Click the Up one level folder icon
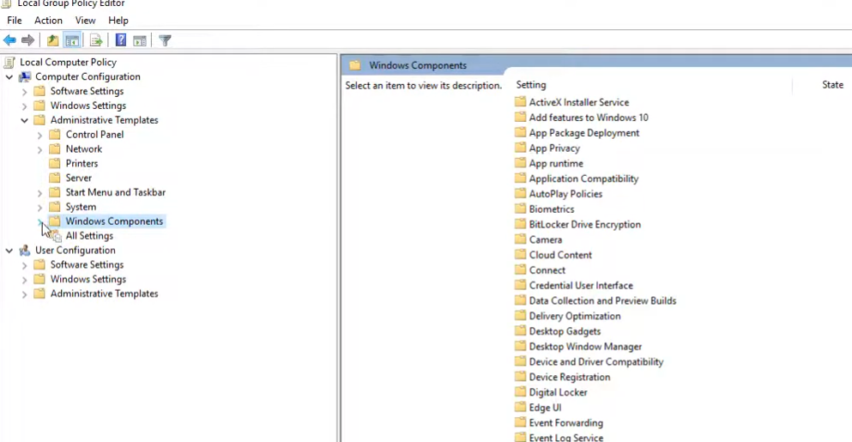 pos(52,40)
